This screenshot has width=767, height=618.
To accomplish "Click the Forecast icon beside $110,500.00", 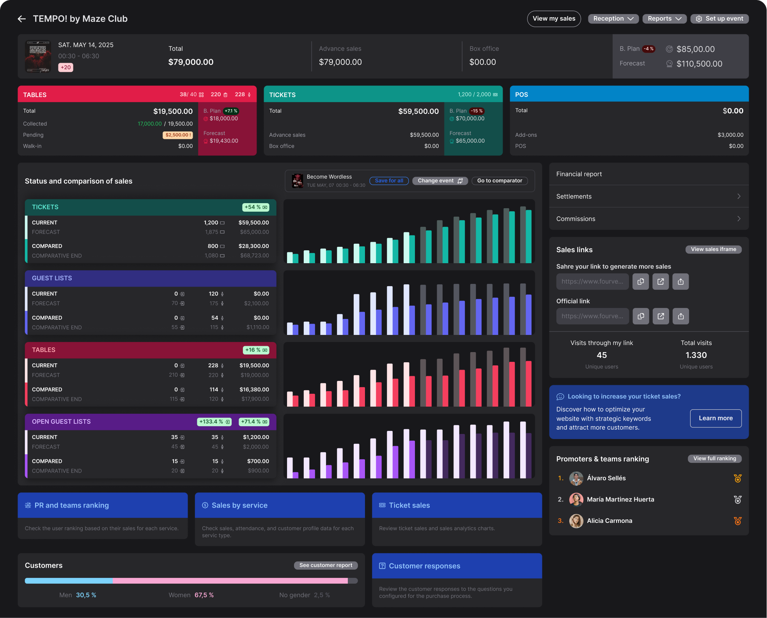I will (669, 64).
